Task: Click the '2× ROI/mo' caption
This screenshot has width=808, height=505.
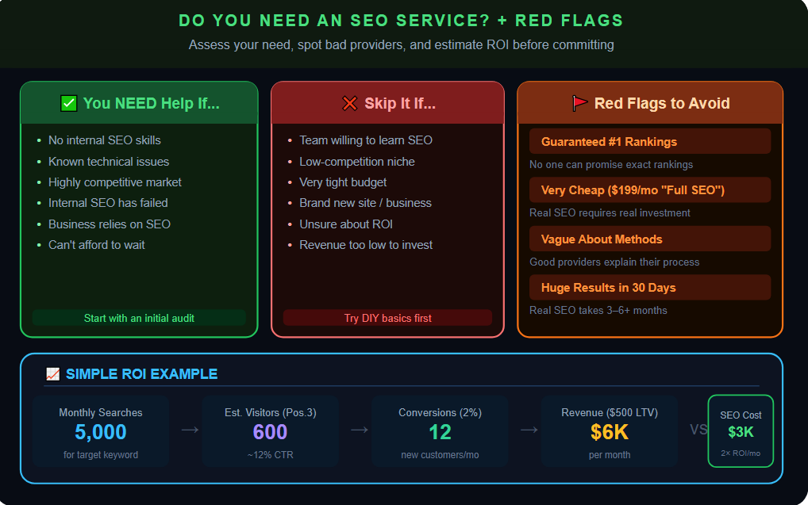Action: [x=741, y=453]
